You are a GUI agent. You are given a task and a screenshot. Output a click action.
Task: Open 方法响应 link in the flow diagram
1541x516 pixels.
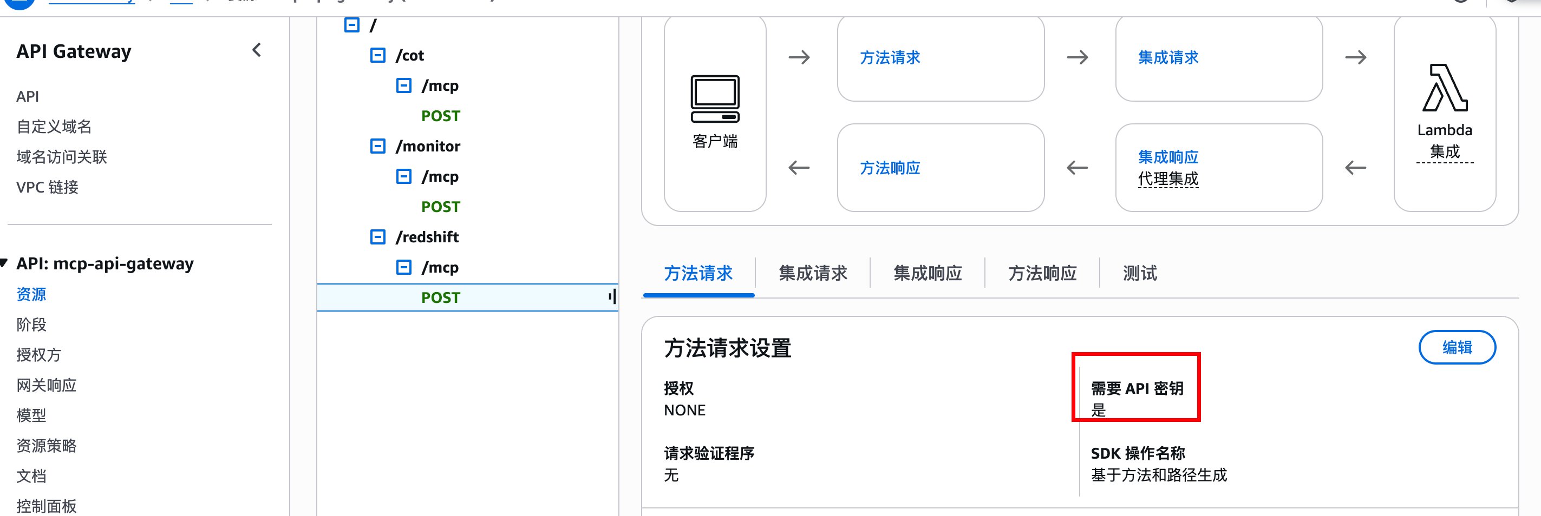pyautogui.click(x=890, y=168)
